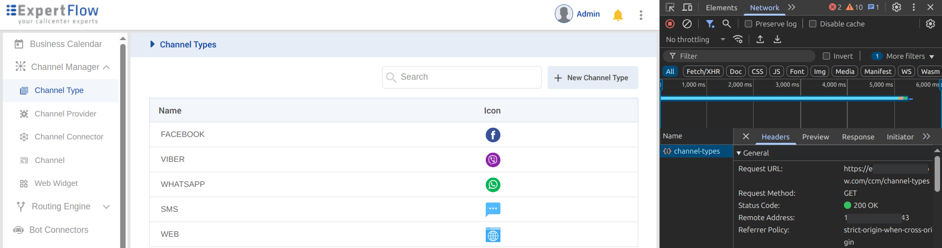Viewport: 942px width, 248px height.
Task: Toggle the device toolbar icon
Action: [687, 7]
